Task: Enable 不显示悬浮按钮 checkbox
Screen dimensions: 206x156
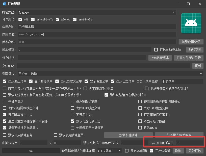Action: pos(140,121)
